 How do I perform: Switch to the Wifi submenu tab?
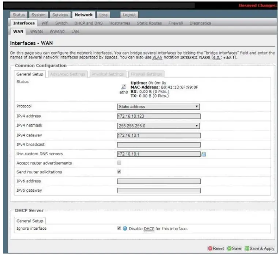tap(45, 23)
